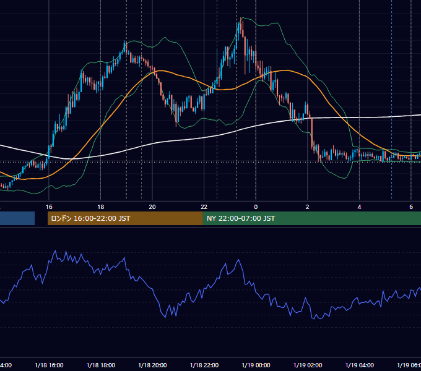The image size is (421, 371).
Task: Click the 1/18 18:00 bottom axis label
Action: (x=101, y=365)
